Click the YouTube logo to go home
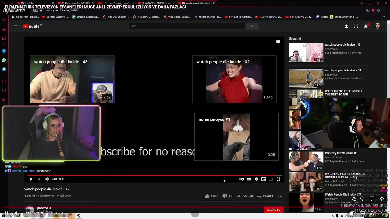Screen dimensions: 390x219 pos(32,26)
